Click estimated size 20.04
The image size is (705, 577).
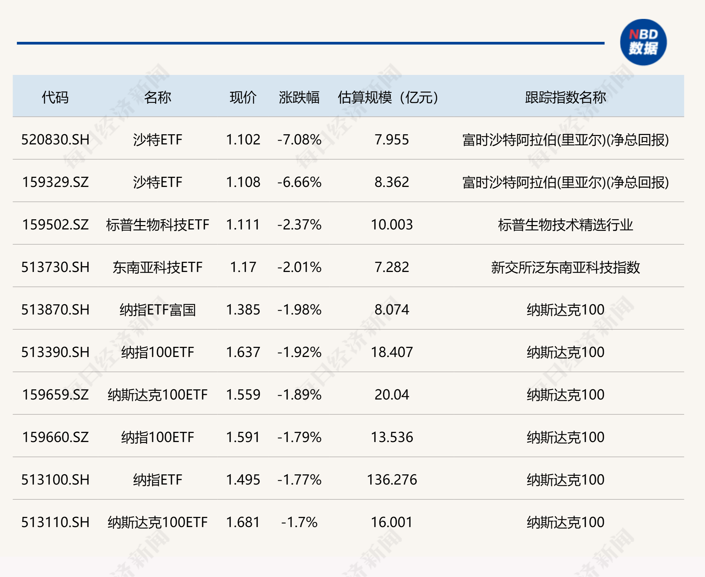[x=392, y=395]
